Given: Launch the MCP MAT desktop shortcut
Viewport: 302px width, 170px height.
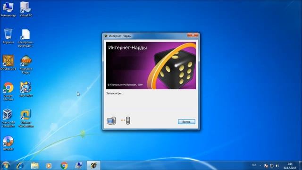Looking at the screenshot, I should point(26,89).
